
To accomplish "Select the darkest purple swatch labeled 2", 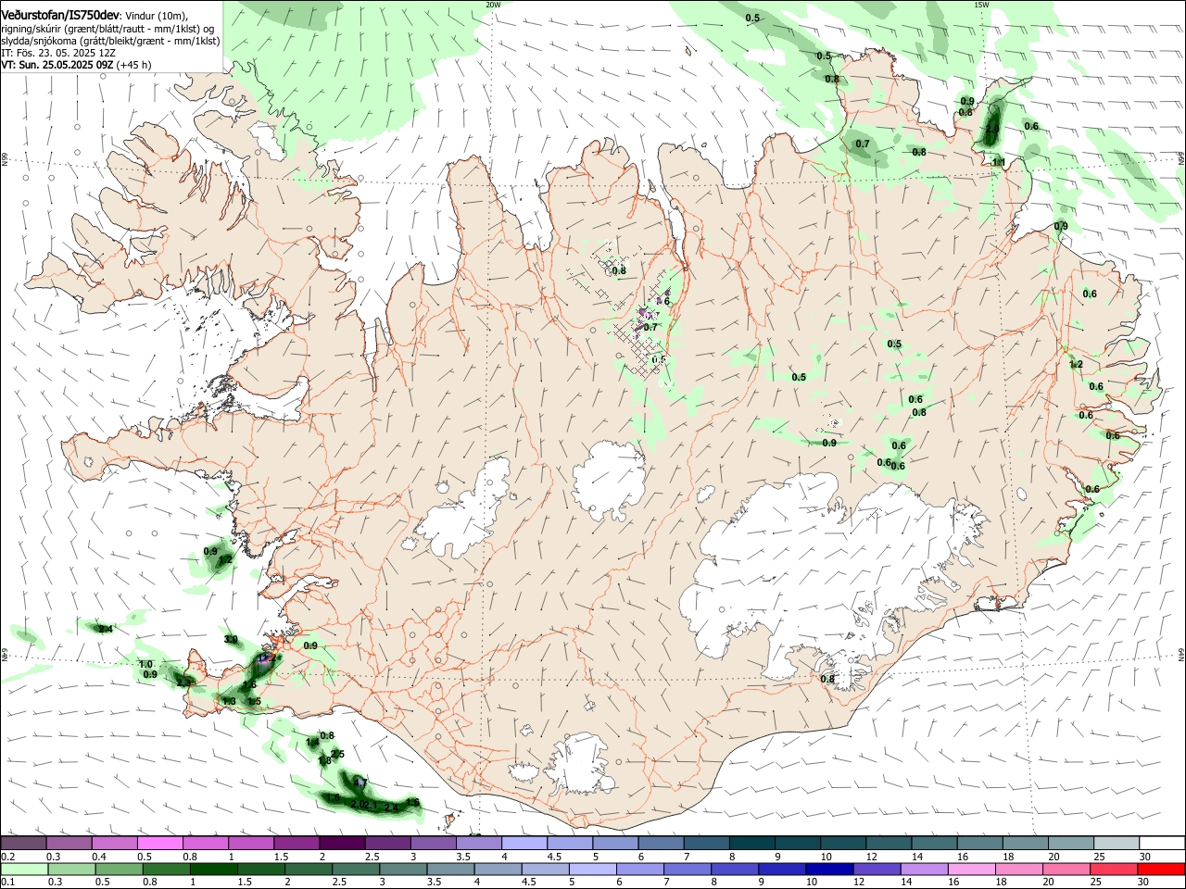I will tap(341, 844).
